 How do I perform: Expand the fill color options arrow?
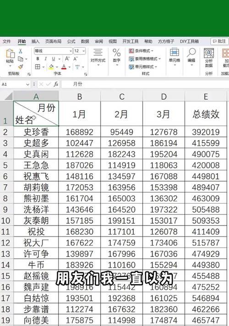coord(57,67)
